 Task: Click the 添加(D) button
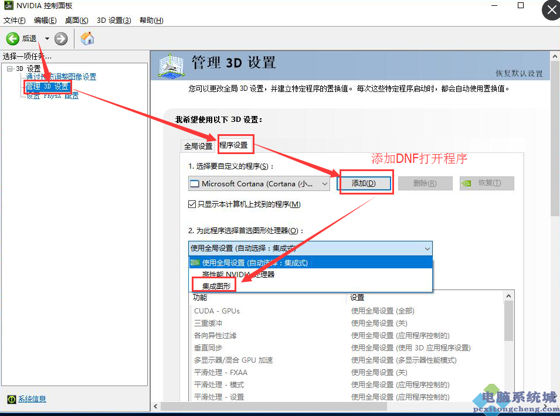(364, 183)
